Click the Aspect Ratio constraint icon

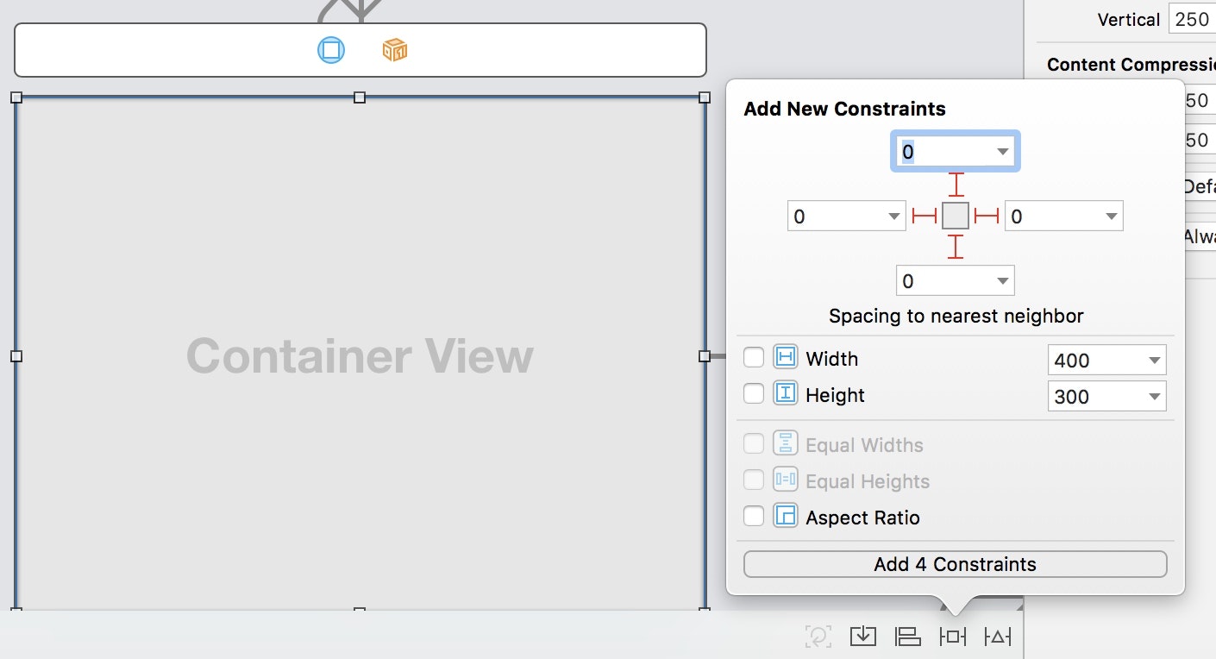tap(786, 516)
